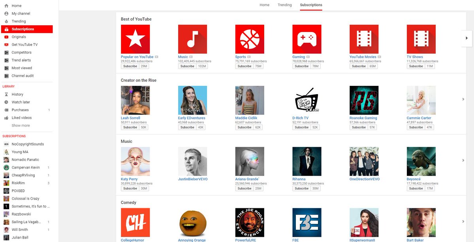Click the Trend alerts icon
474x242 pixels.
[6, 60]
